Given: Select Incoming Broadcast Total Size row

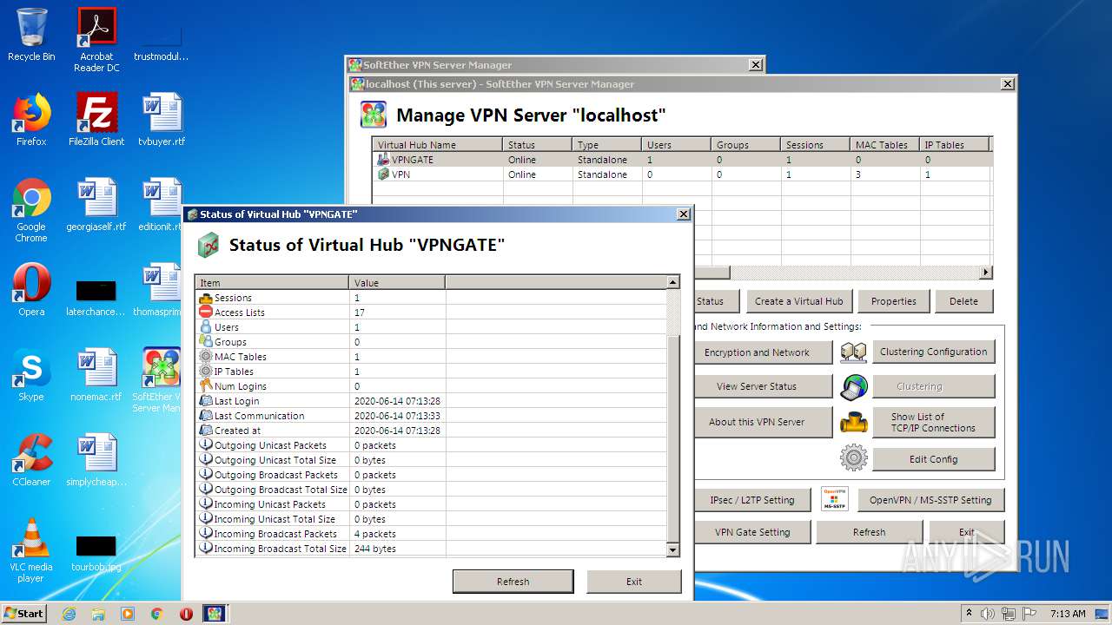Looking at the screenshot, I should click(432, 549).
